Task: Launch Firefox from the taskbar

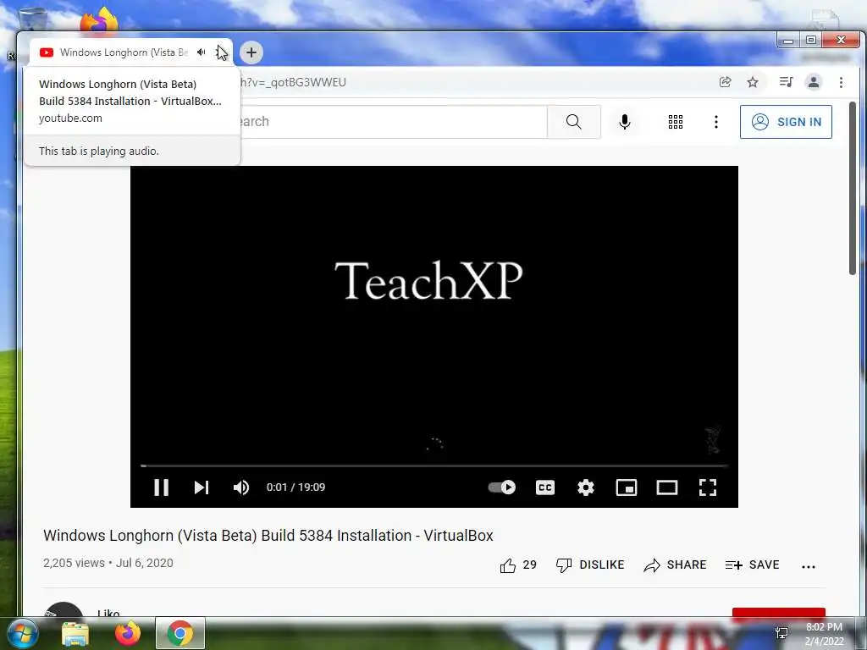Action: coord(128,634)
